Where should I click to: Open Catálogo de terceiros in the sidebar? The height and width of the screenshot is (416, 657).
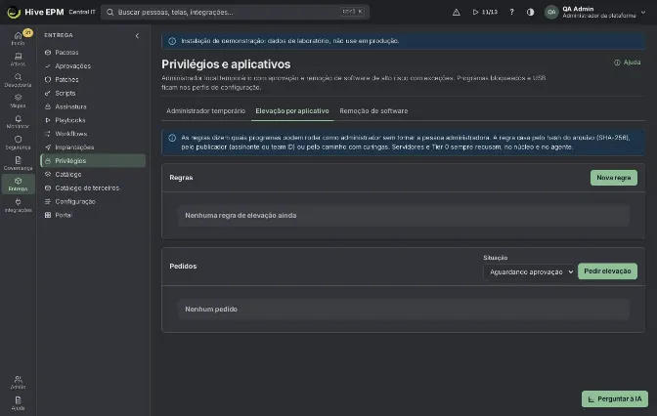[x=93, y=187]
